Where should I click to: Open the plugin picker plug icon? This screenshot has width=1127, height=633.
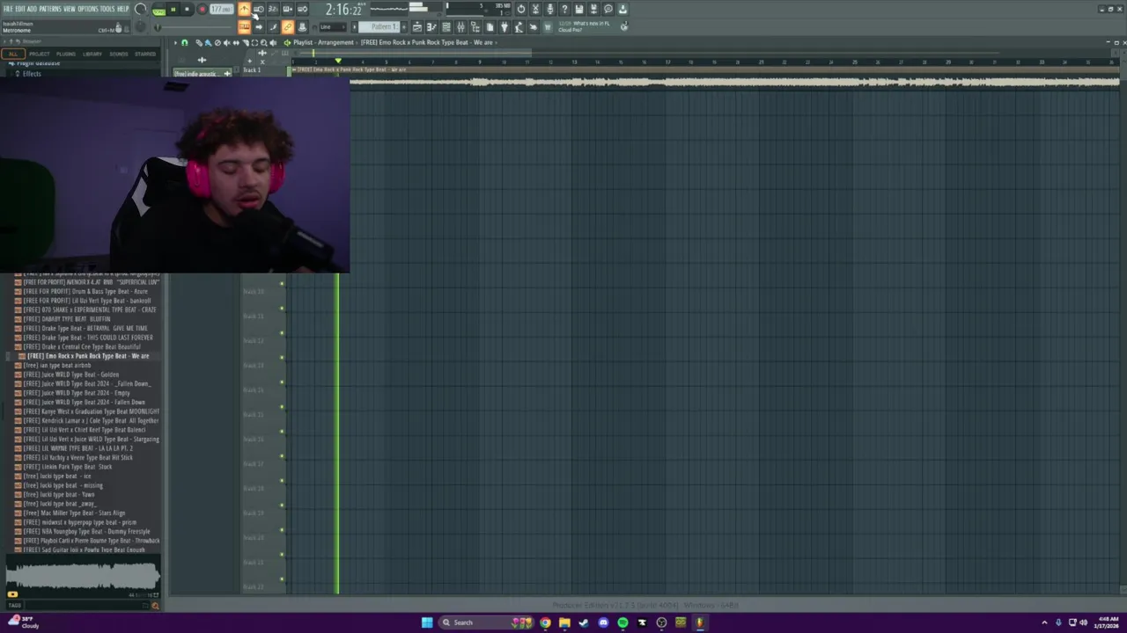[x=504, y=27]
